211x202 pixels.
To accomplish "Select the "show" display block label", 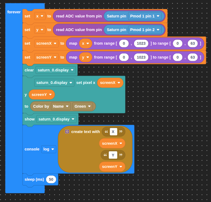I will [29, 119].
